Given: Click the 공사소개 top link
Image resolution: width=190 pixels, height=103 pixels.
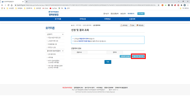Looking at the screenshot, I should (x=106, y=14).
